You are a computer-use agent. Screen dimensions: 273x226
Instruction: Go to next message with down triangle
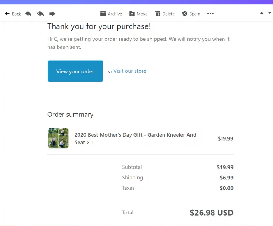point(270,13)
